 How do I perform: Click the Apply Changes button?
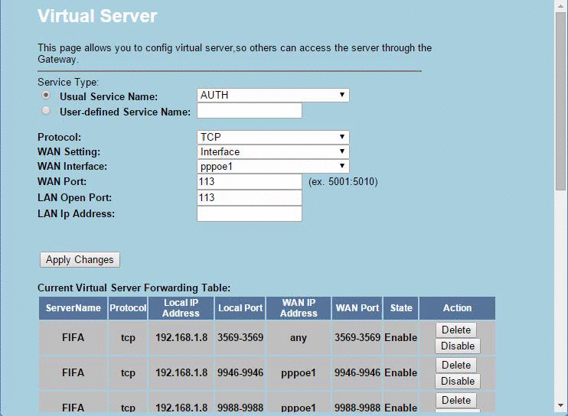[x=80, y=260]
